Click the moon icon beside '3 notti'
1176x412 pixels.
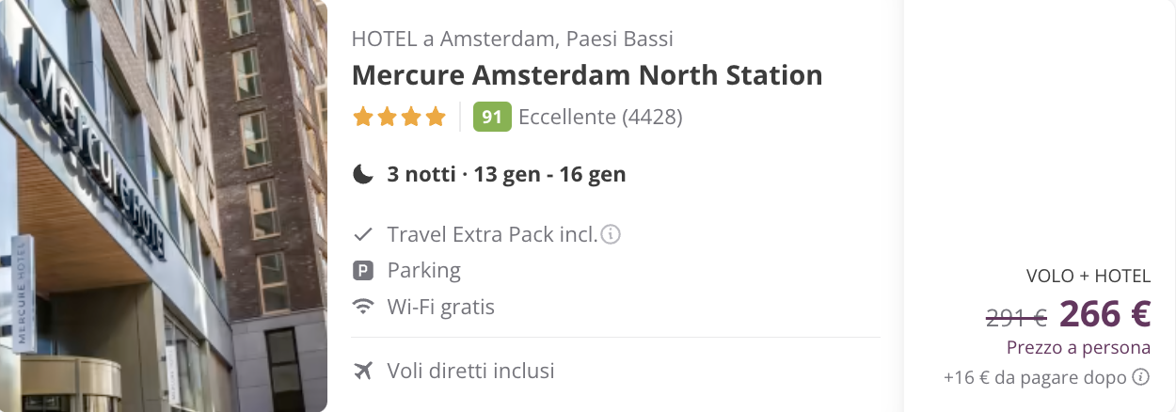[x=363, y=174]
